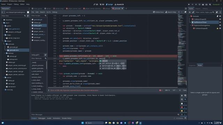The height and width of the screenshot is (125, 223).
Task: Open the script File menu
Action: (x=33, y=12)
